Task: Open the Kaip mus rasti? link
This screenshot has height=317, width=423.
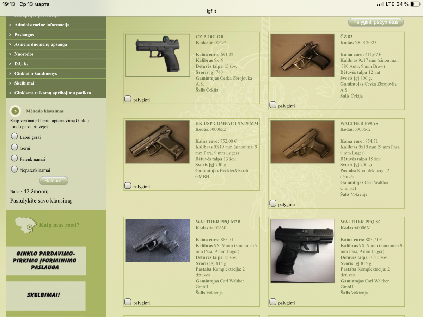Action: [x=59, y=225]
